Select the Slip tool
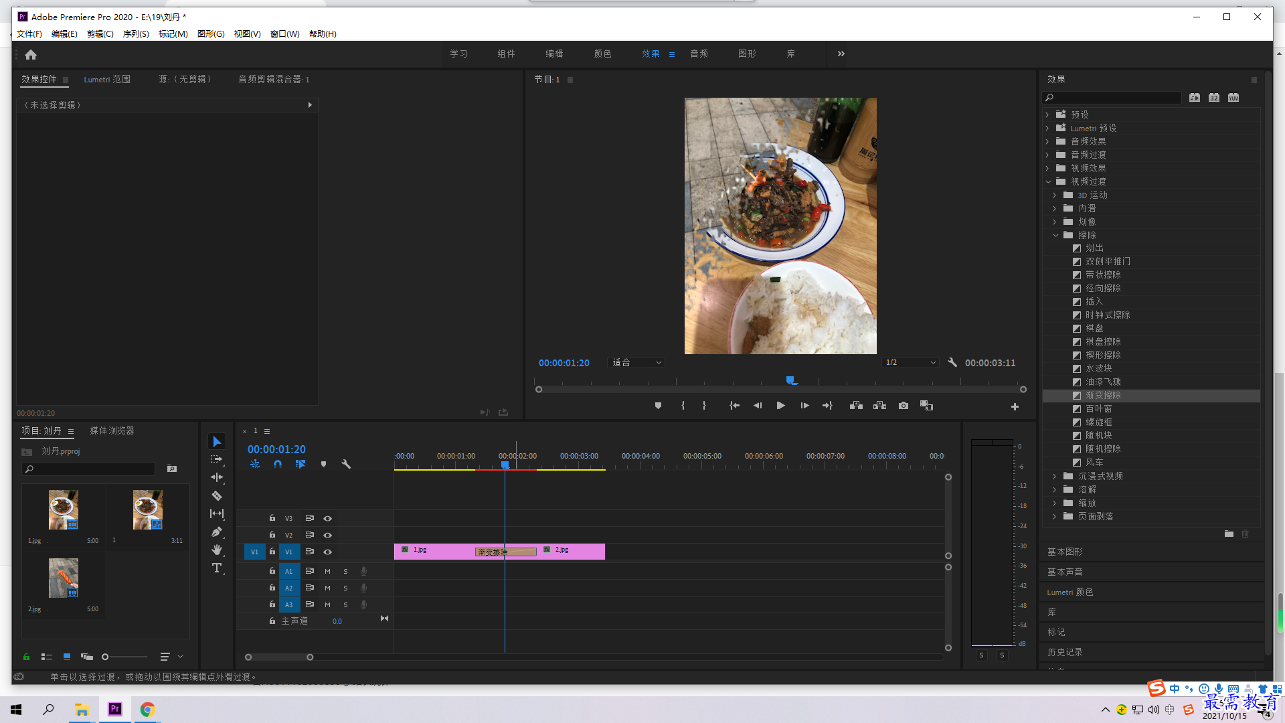The height and width of the screenshot is (723, 1285). point(217,513)
